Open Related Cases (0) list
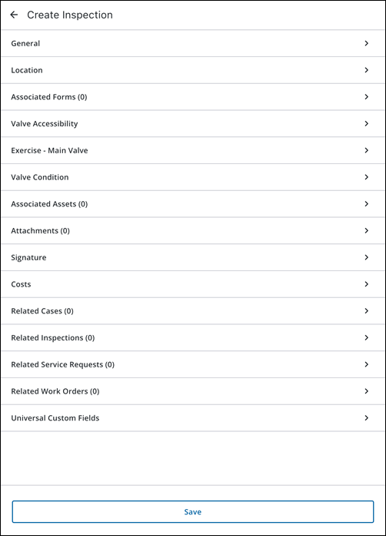The image size is (386, 536). (193, 311)
